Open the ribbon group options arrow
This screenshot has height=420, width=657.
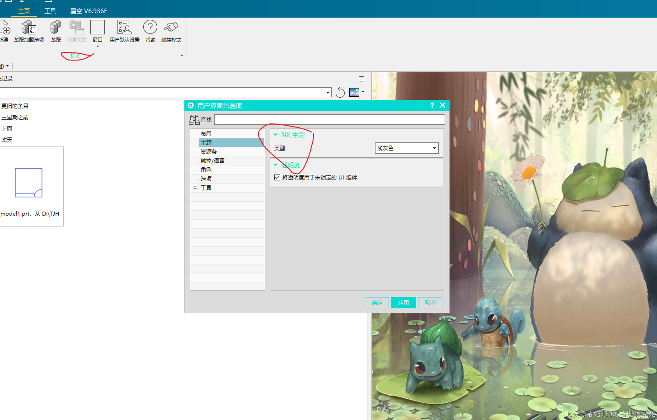(182, 56)
